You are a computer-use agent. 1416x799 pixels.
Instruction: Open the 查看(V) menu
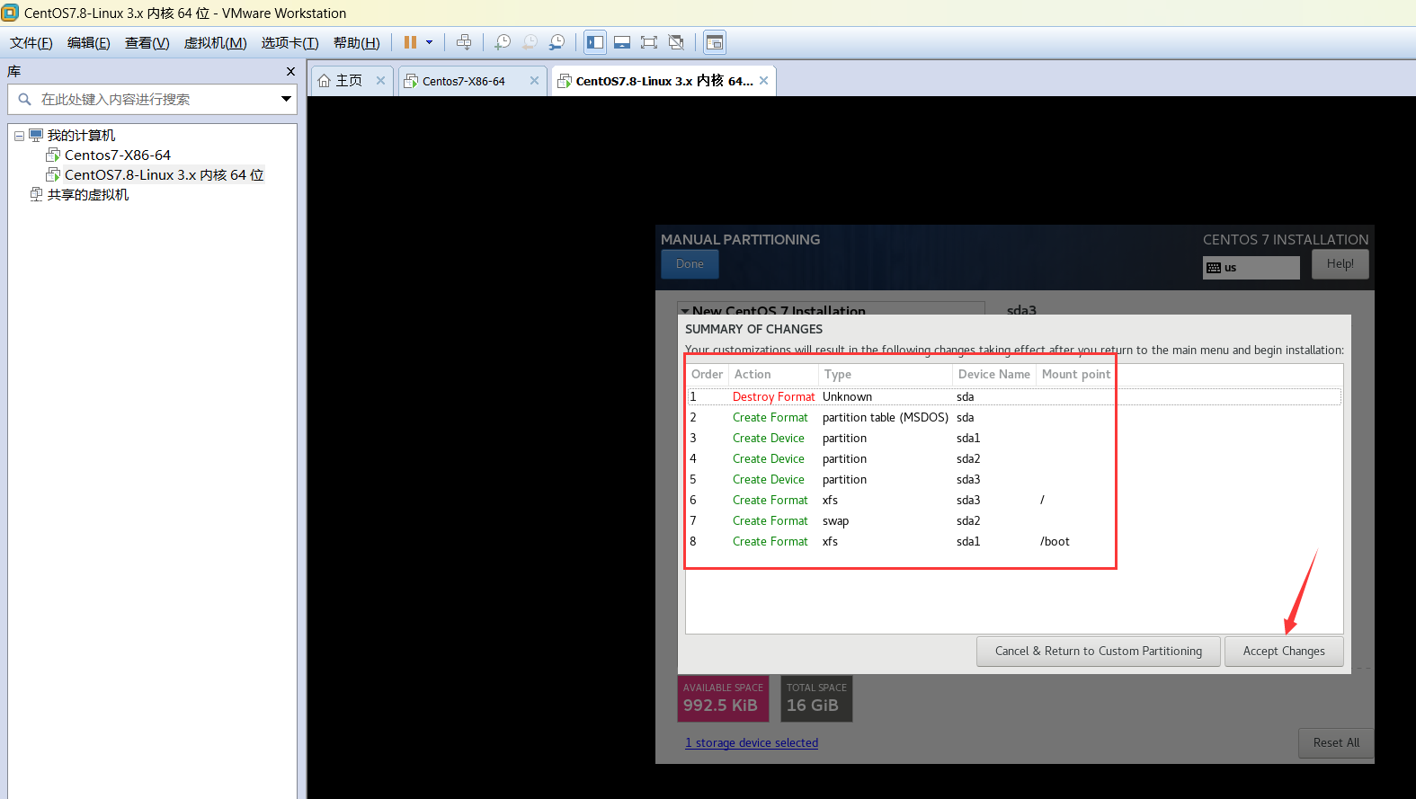tap(147, 43)
